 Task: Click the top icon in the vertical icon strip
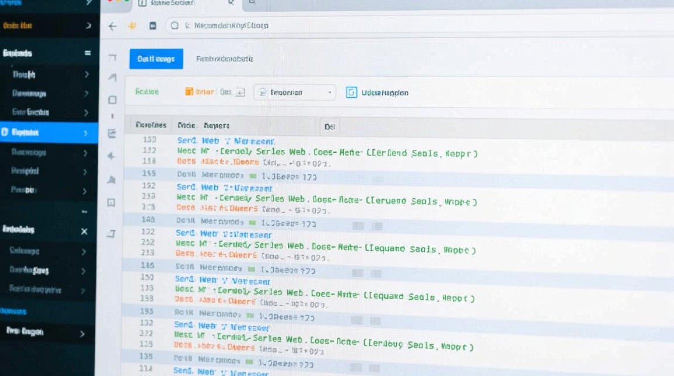click(113, 58)
